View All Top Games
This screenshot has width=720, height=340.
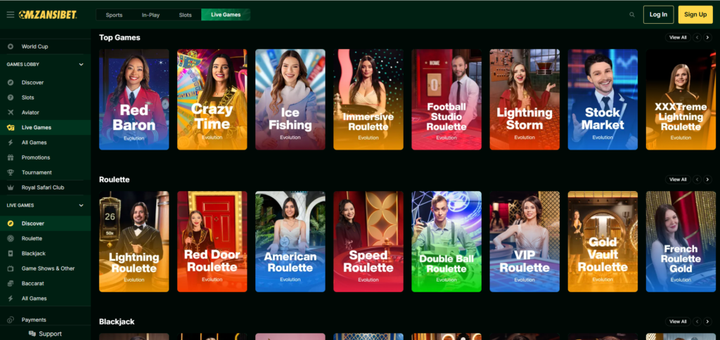678,38
